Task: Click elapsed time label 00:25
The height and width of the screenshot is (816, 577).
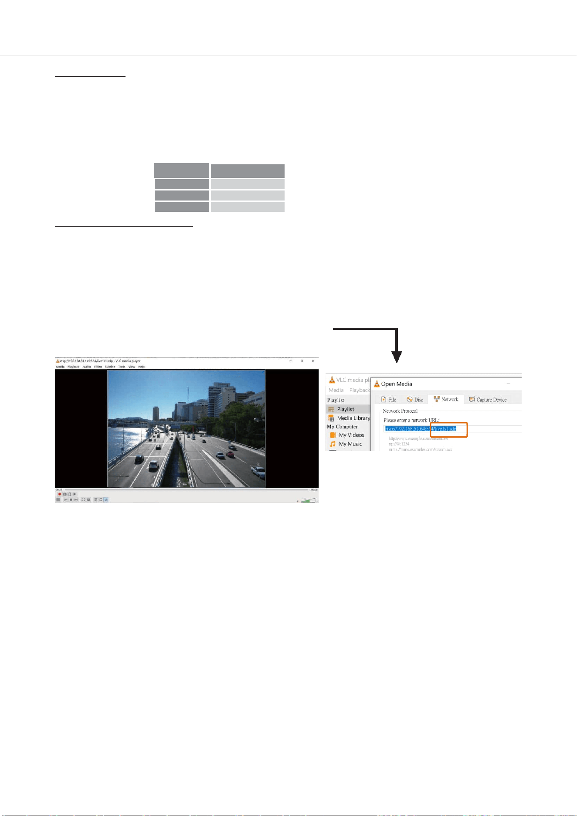Action: (x=59, y=490)
